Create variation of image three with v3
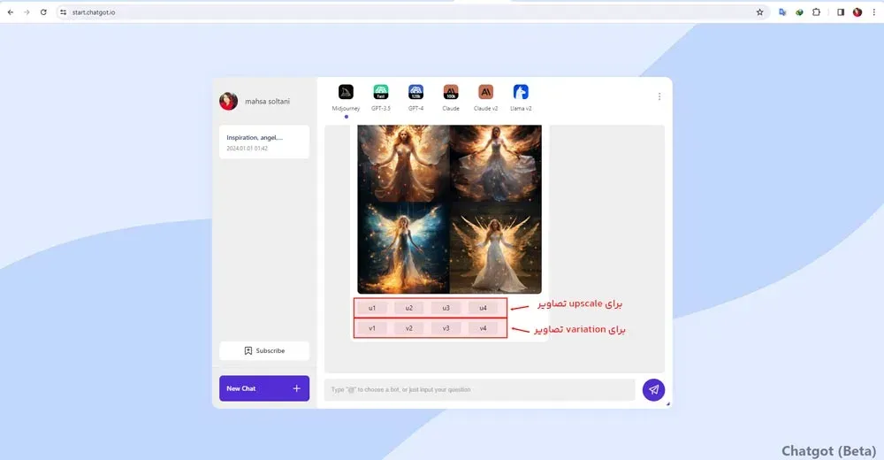The height and width of the screenshot is (460, 884). [x=446, y=328]
